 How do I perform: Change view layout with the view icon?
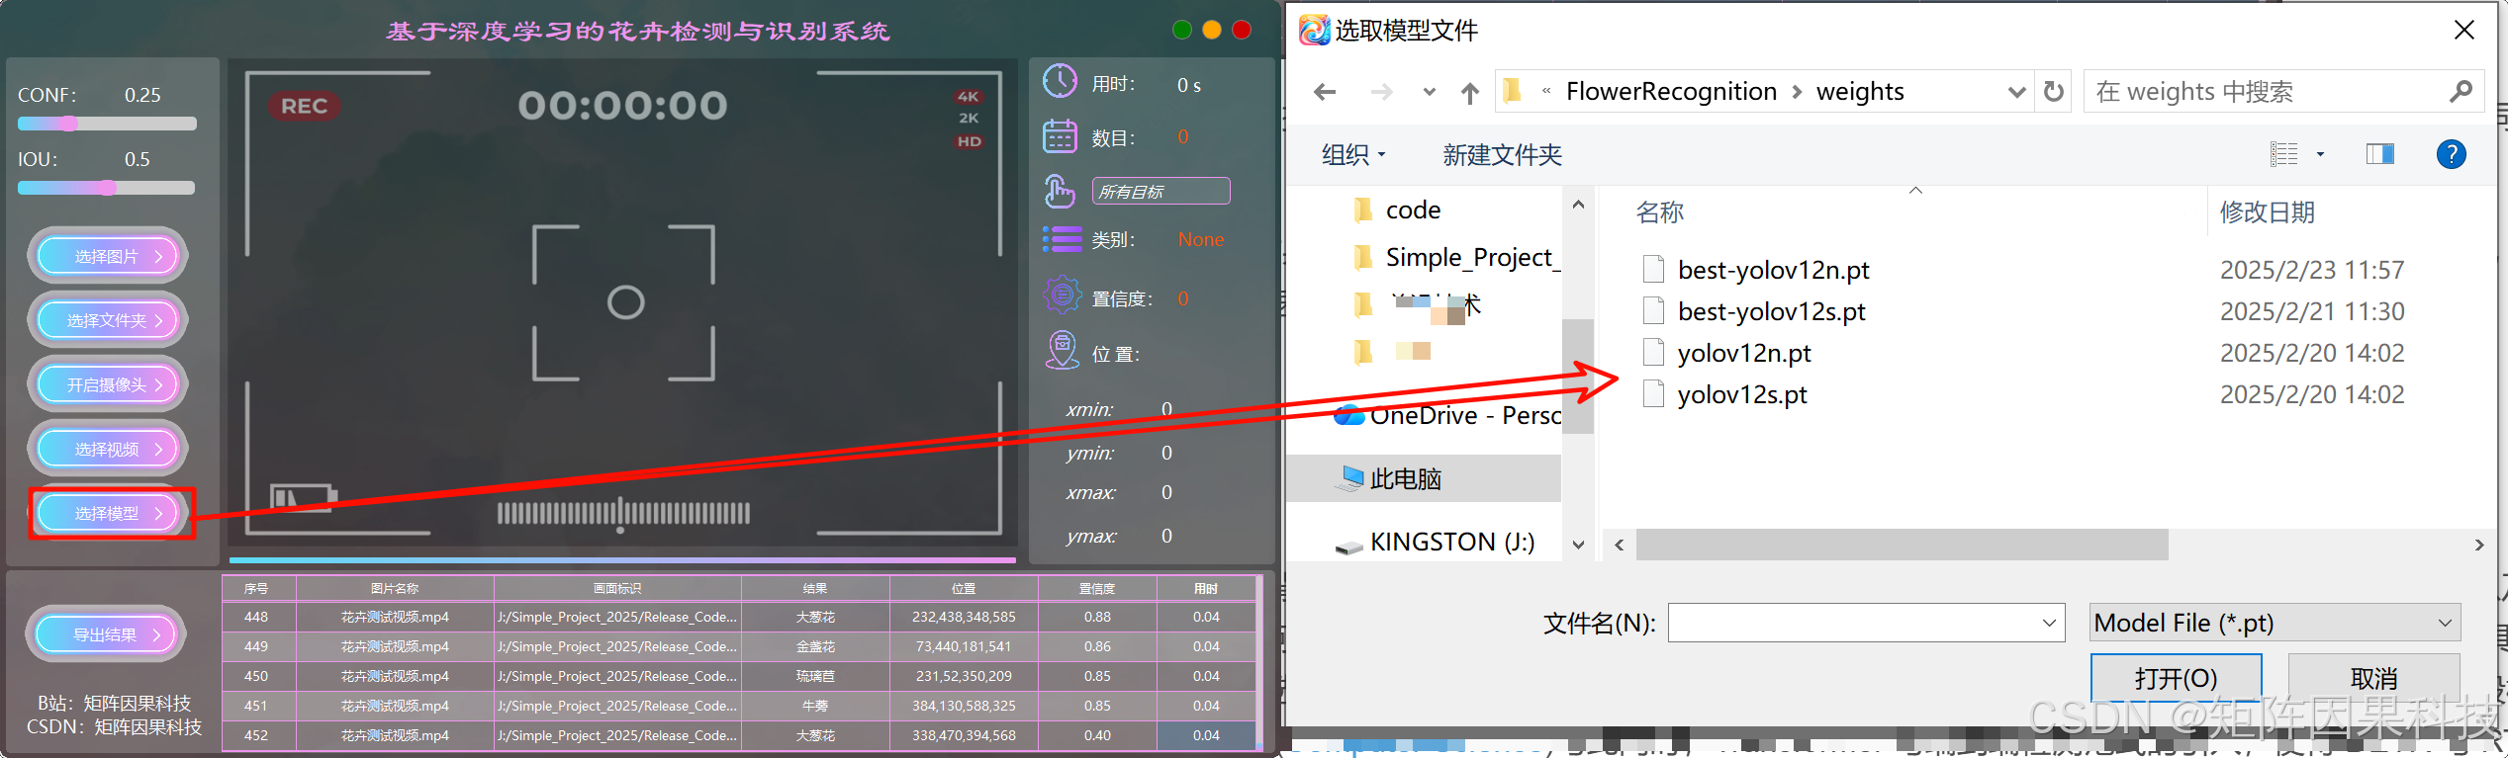click(2283, 154)
